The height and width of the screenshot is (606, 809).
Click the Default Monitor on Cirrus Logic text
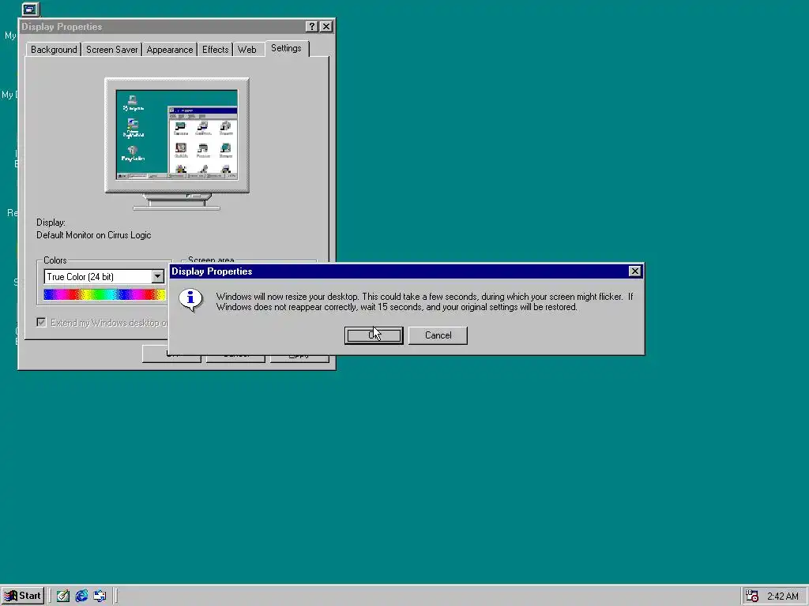click(x=94, y=235)
